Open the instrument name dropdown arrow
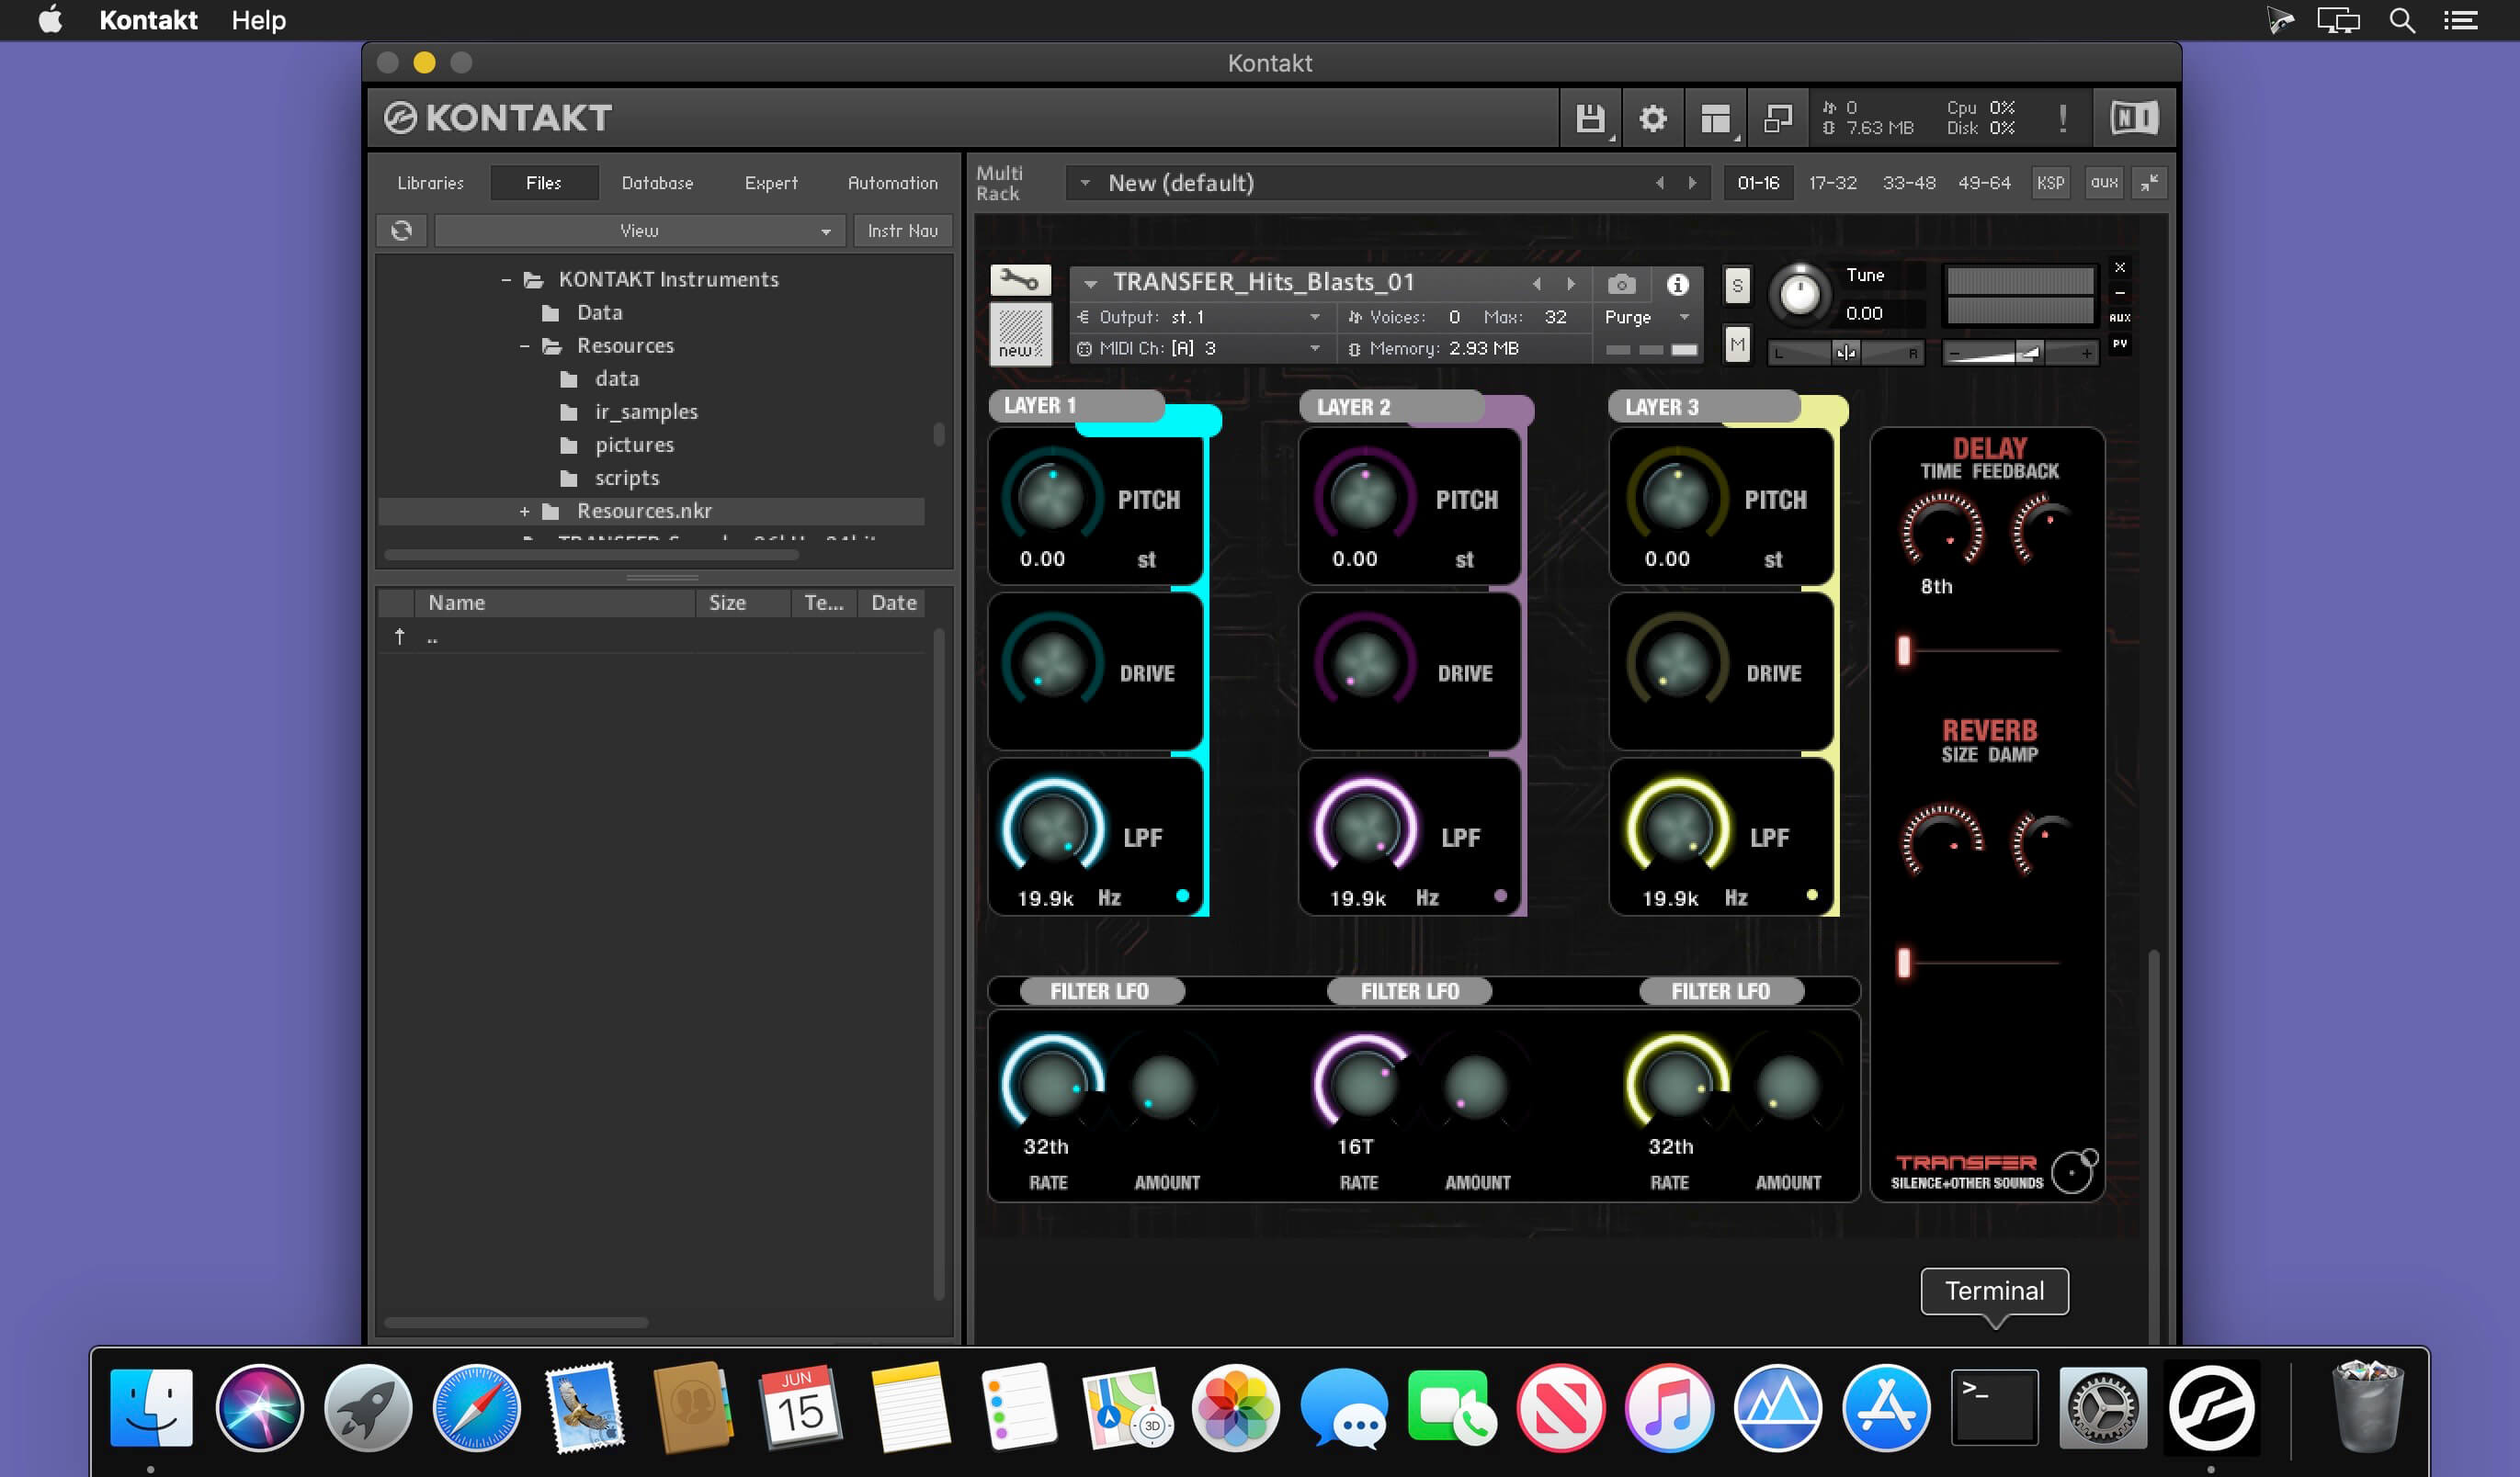This screenshot has width=2520, height=1477. [x=1091, y=284]
